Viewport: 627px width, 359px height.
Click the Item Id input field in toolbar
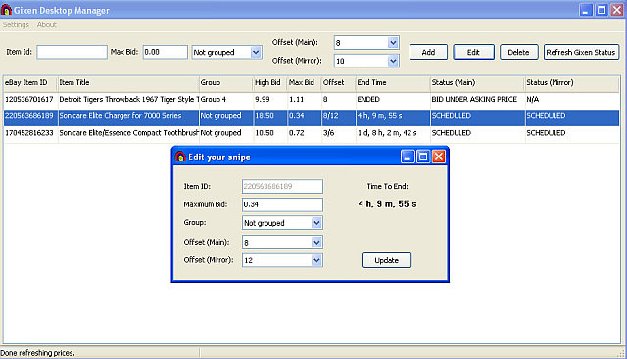[72, 52]
